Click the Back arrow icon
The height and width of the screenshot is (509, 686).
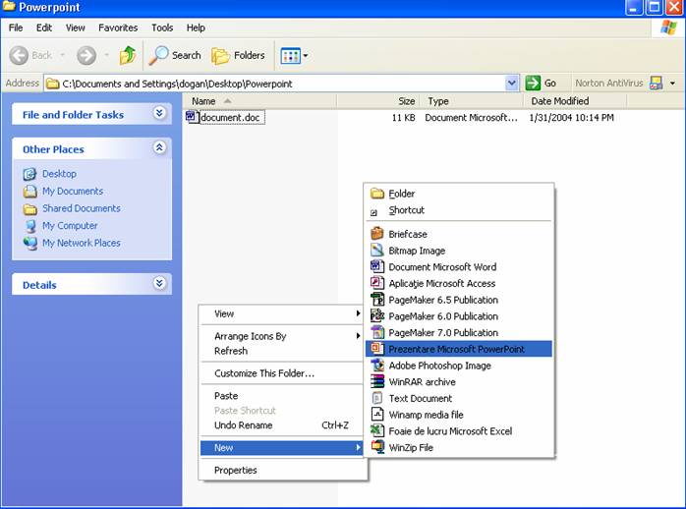19,56
